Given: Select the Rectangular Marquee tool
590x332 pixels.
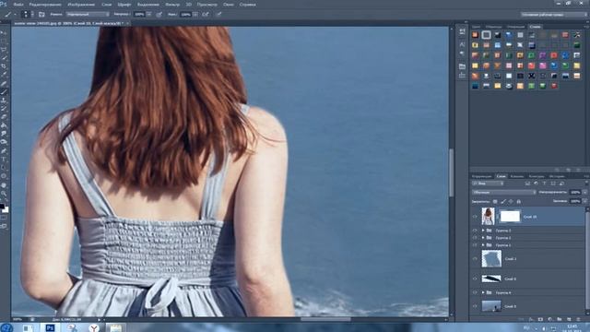Looking at the screenshot, I should [4, 41].
